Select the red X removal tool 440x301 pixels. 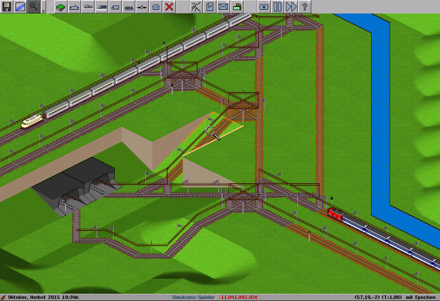tap(169, 7)
